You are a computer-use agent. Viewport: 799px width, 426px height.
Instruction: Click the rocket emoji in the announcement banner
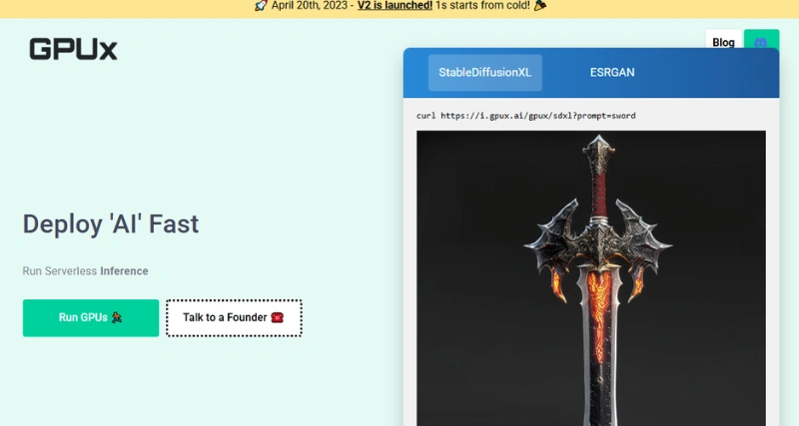(261, 6)
